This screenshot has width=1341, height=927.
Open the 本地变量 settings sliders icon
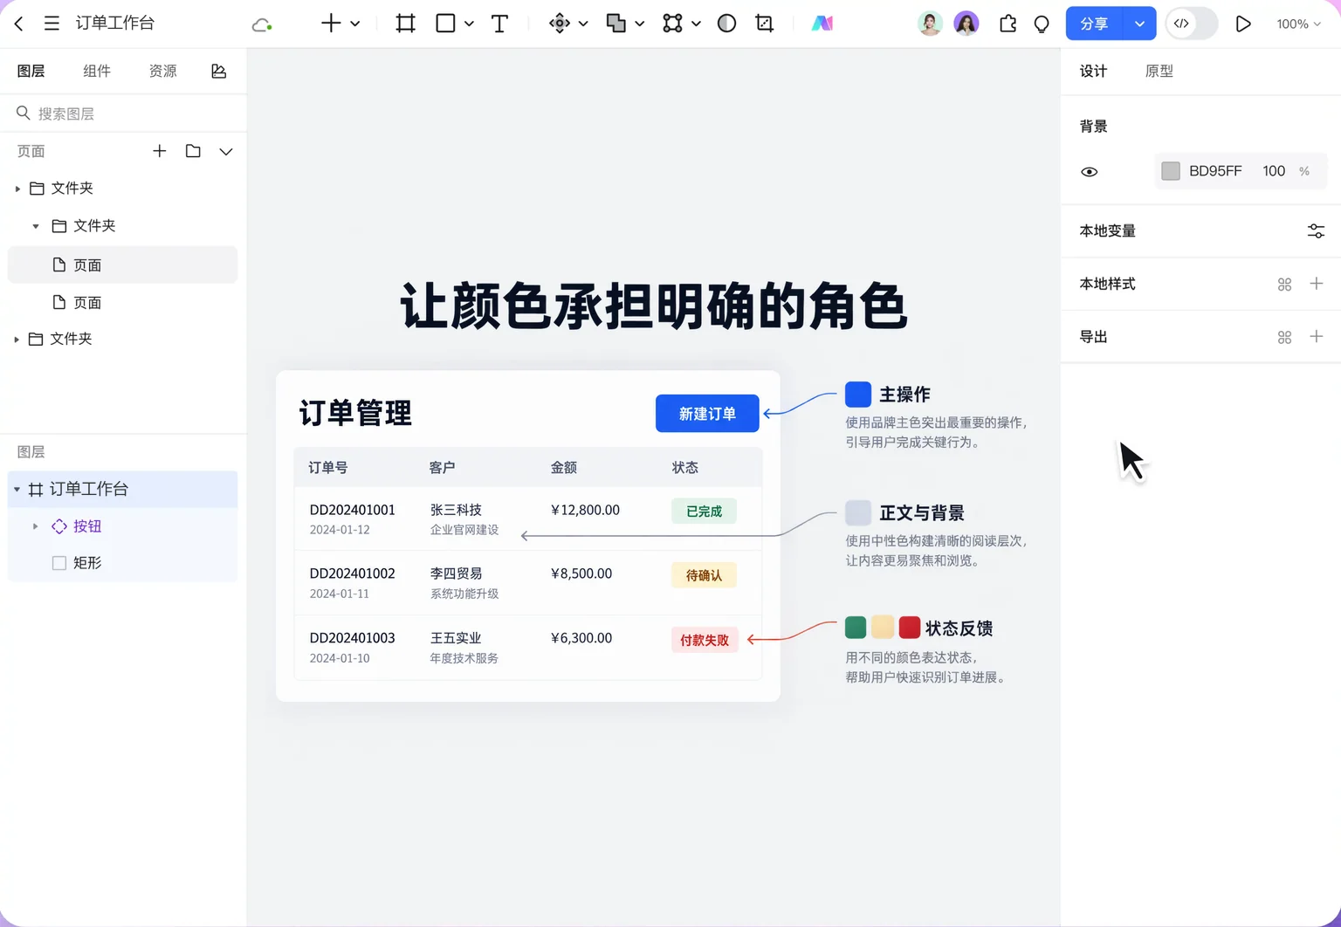[x=1316, y=231]
